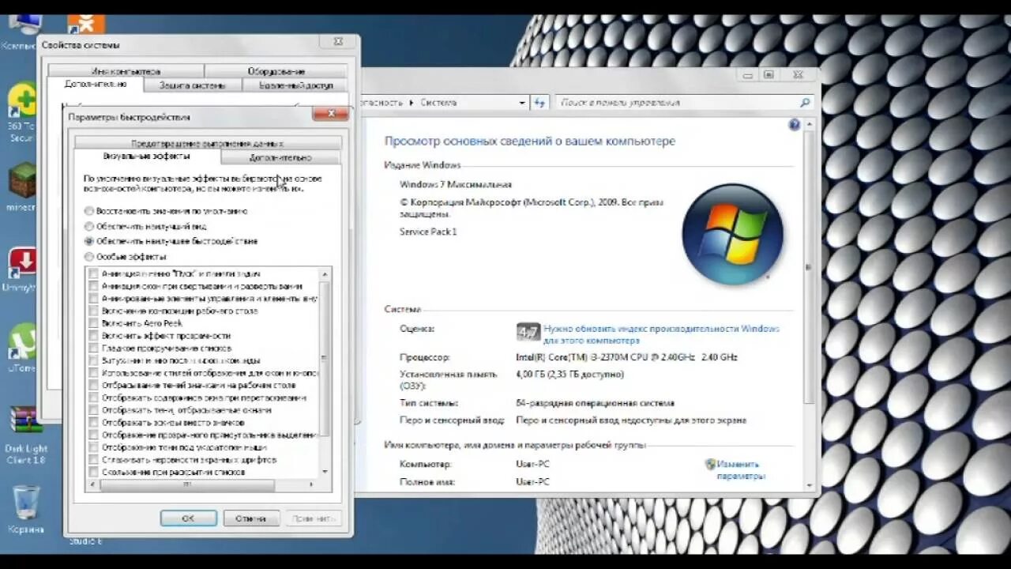Click the magnifier icon in the search box
The height and width of the screenshot is (569, 1011).
805,102
